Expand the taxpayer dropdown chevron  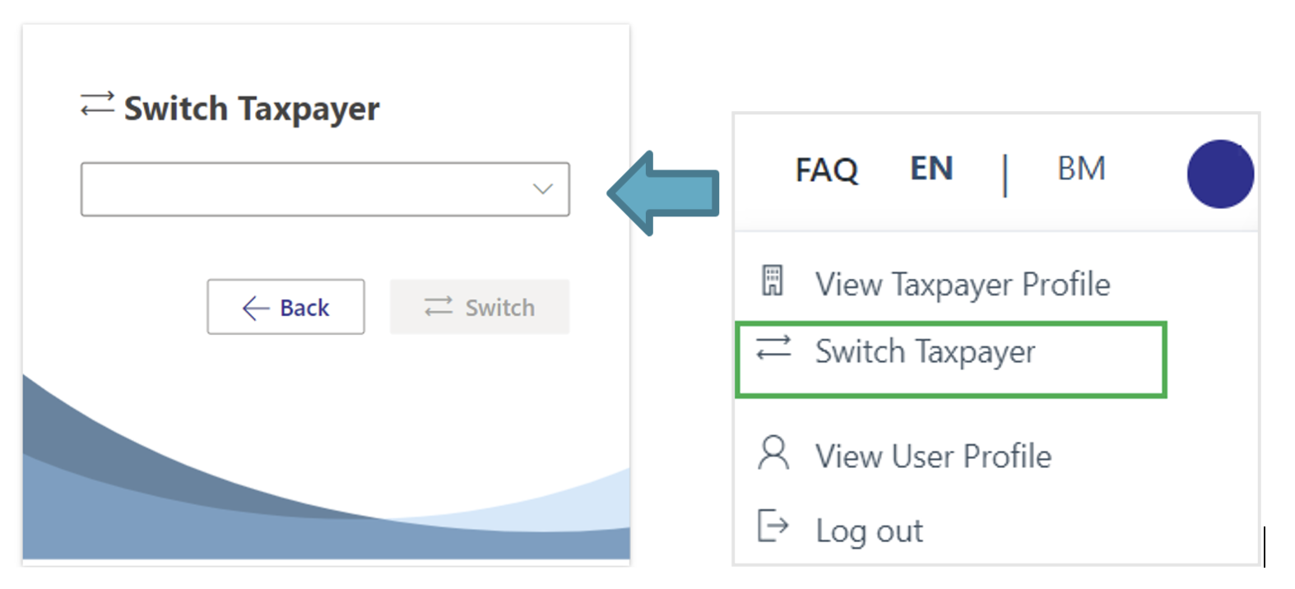coord(542,189)
